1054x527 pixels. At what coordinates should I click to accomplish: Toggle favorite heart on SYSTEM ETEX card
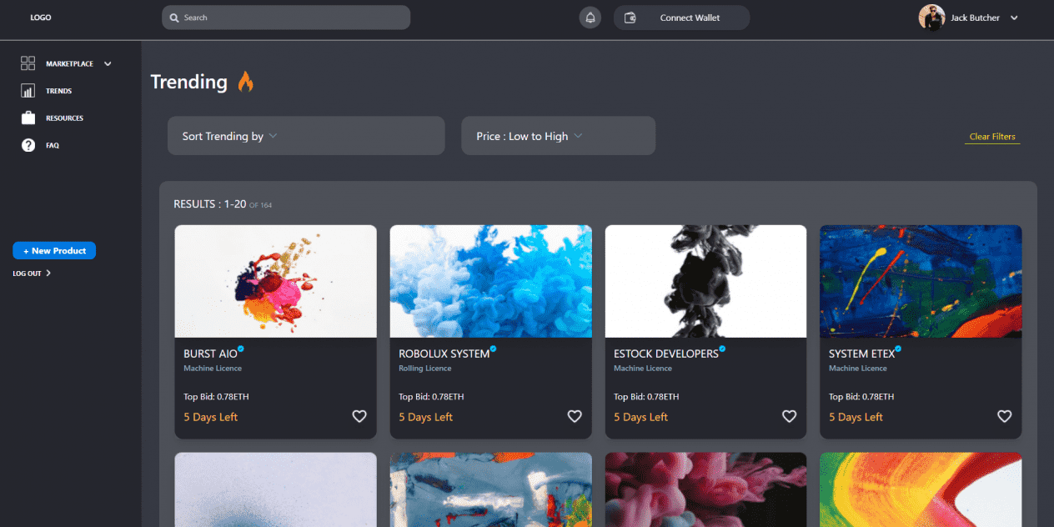1005,416
